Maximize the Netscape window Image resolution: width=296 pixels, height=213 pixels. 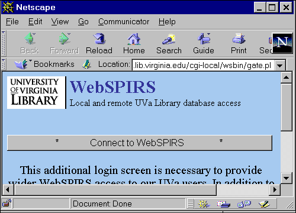pyautogui.click(x=272, y=8)
